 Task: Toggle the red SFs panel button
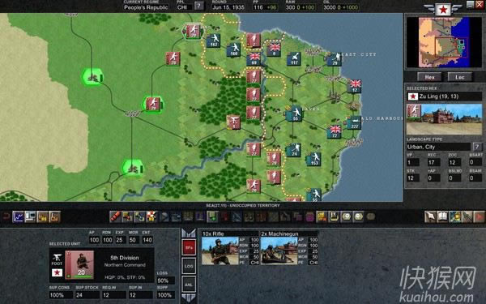189,247
